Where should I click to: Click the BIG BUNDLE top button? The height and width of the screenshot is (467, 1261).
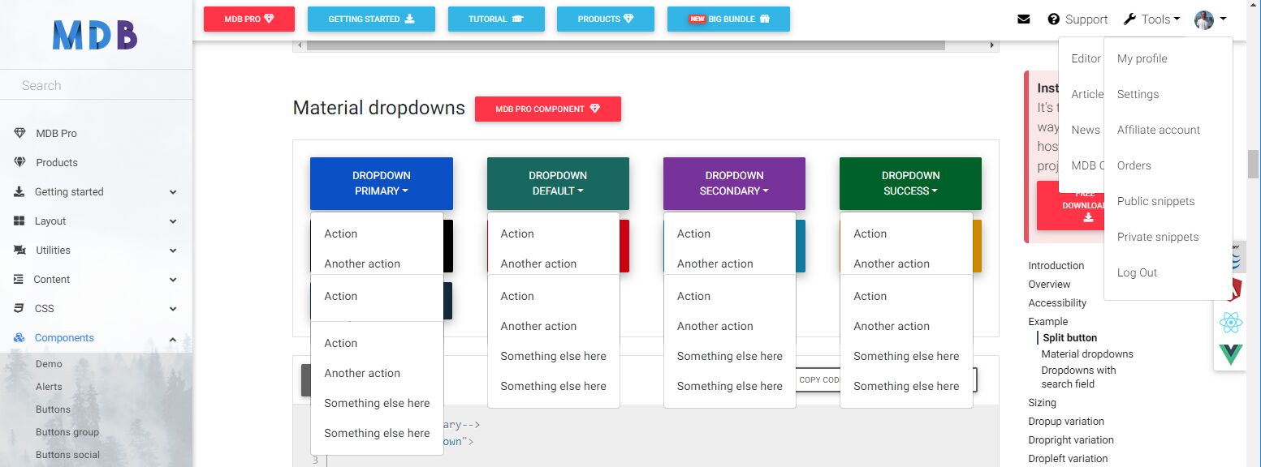click(x=728, y=19)
